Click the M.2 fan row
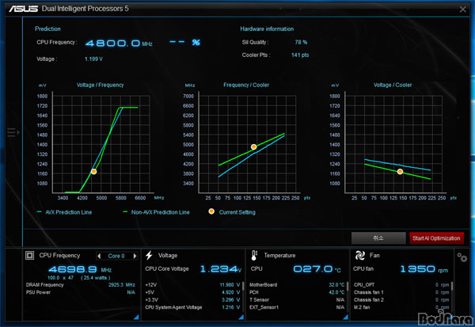This screenshot has width=475, height=327. point(401,307)
